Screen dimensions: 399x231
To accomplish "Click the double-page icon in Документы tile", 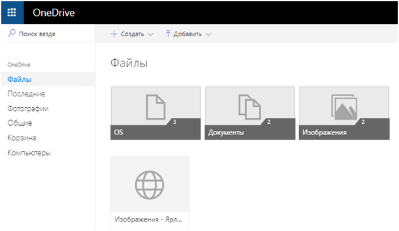I will click(250, 107).
